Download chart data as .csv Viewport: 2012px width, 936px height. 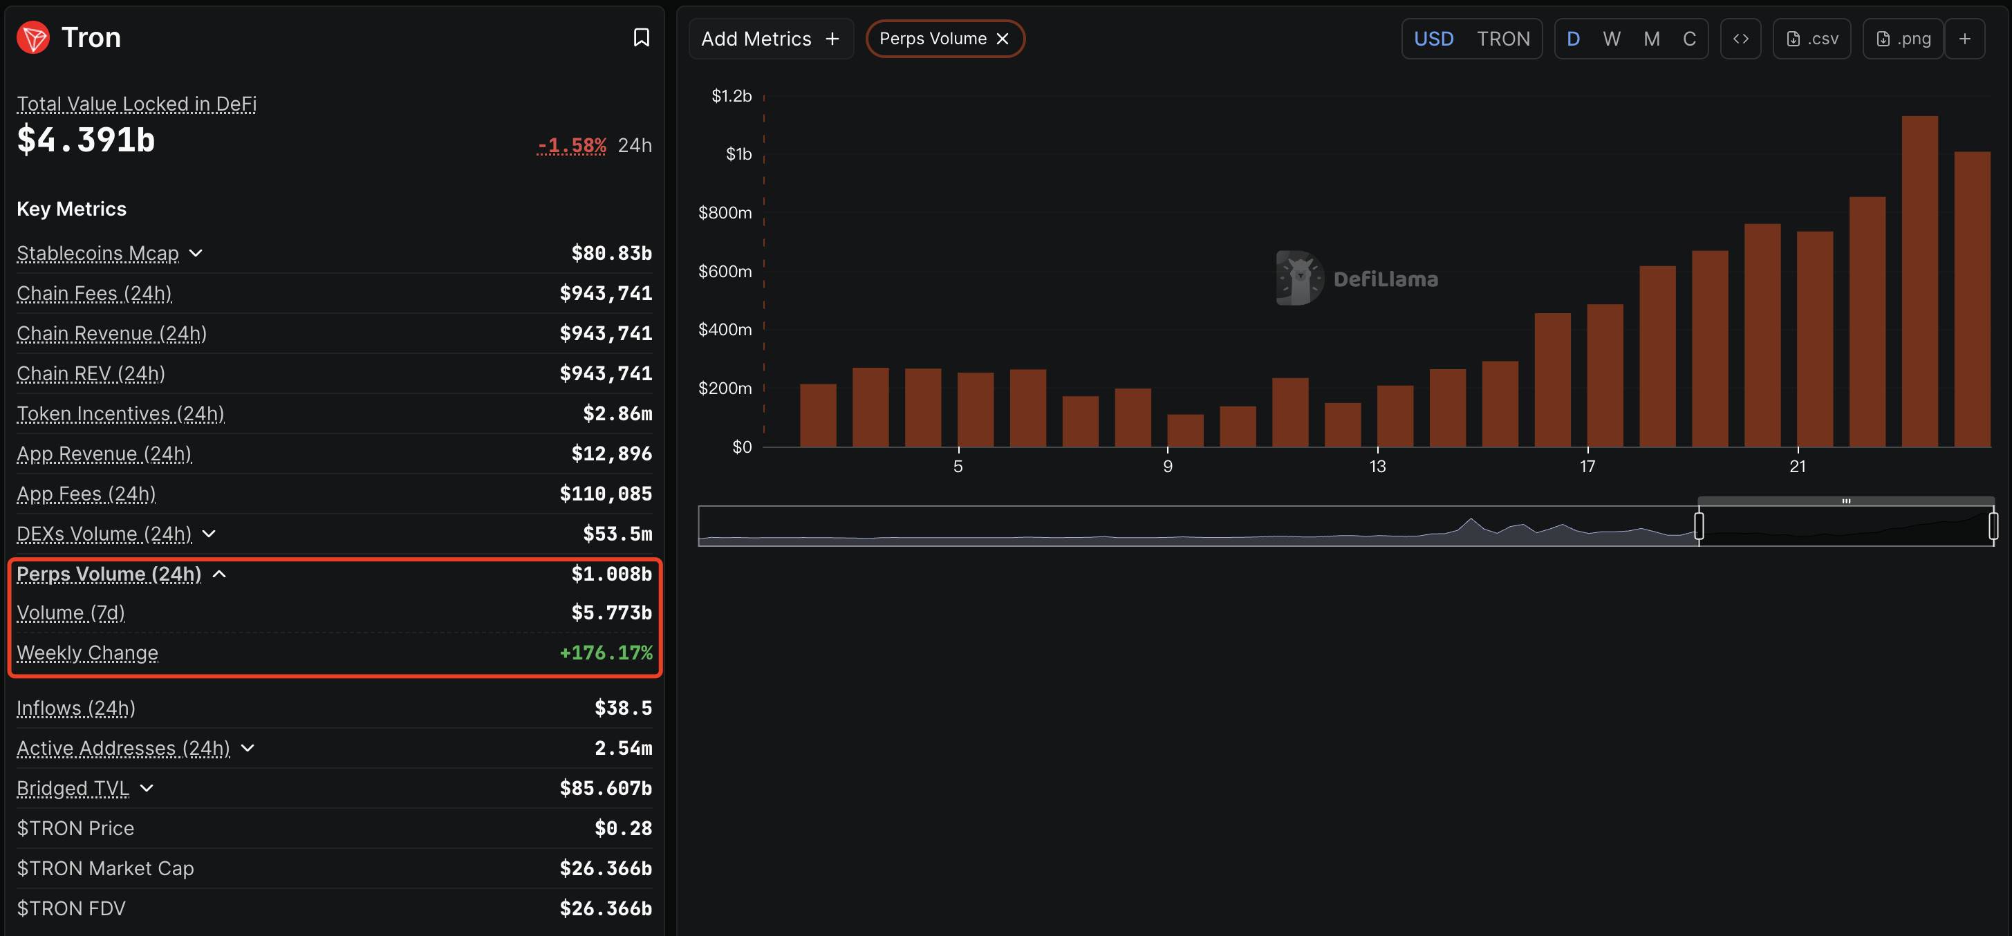click(x=1811, y=39)
